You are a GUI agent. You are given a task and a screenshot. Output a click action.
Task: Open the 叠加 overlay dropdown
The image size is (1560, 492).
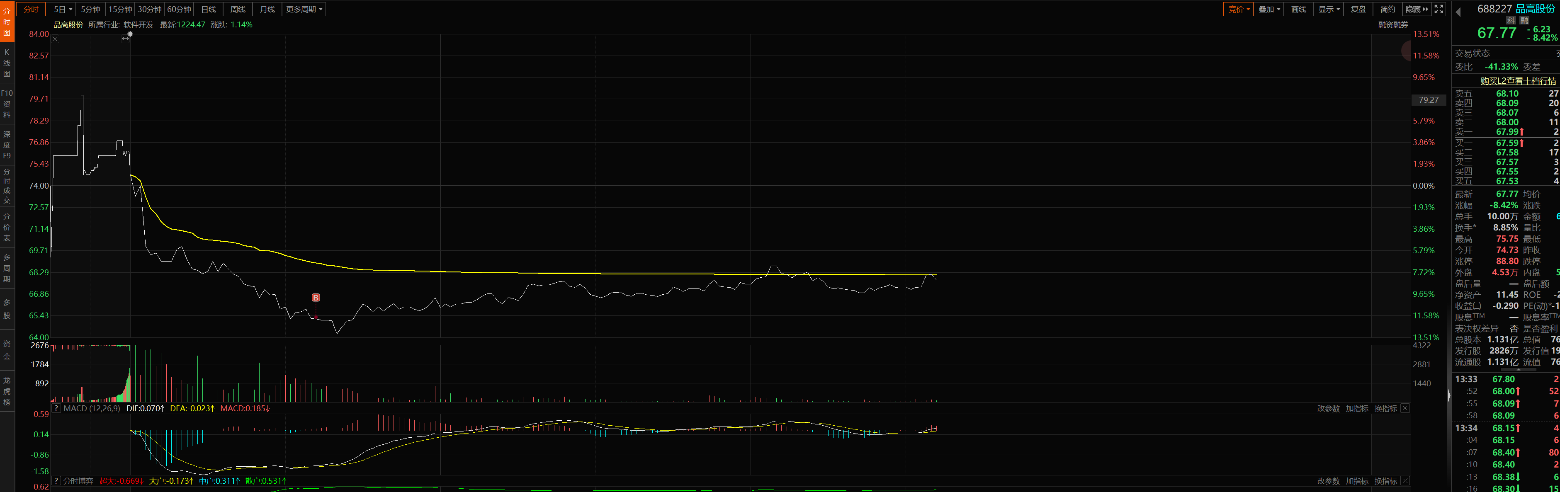click(x=1269, y=9)
